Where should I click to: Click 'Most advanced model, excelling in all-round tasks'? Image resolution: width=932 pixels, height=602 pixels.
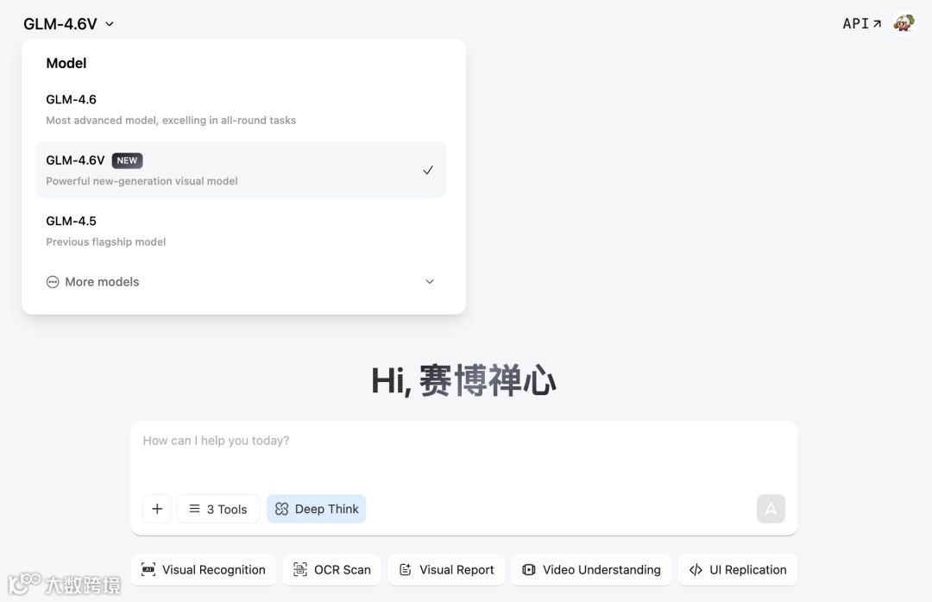[171, 120]
